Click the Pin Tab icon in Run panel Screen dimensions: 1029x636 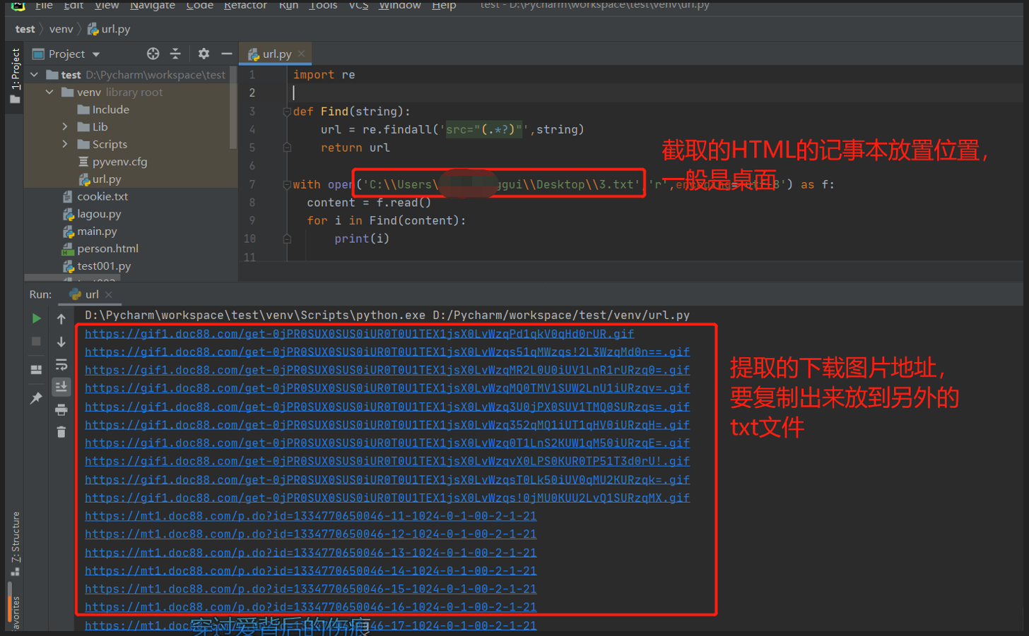coord(36,398)
